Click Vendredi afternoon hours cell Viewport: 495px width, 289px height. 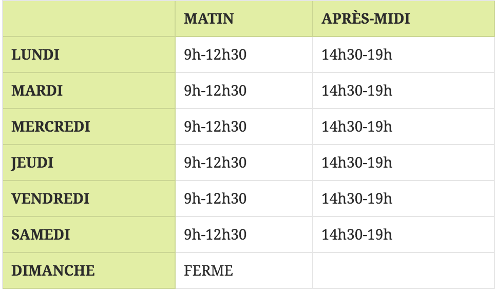click(357, 198)
